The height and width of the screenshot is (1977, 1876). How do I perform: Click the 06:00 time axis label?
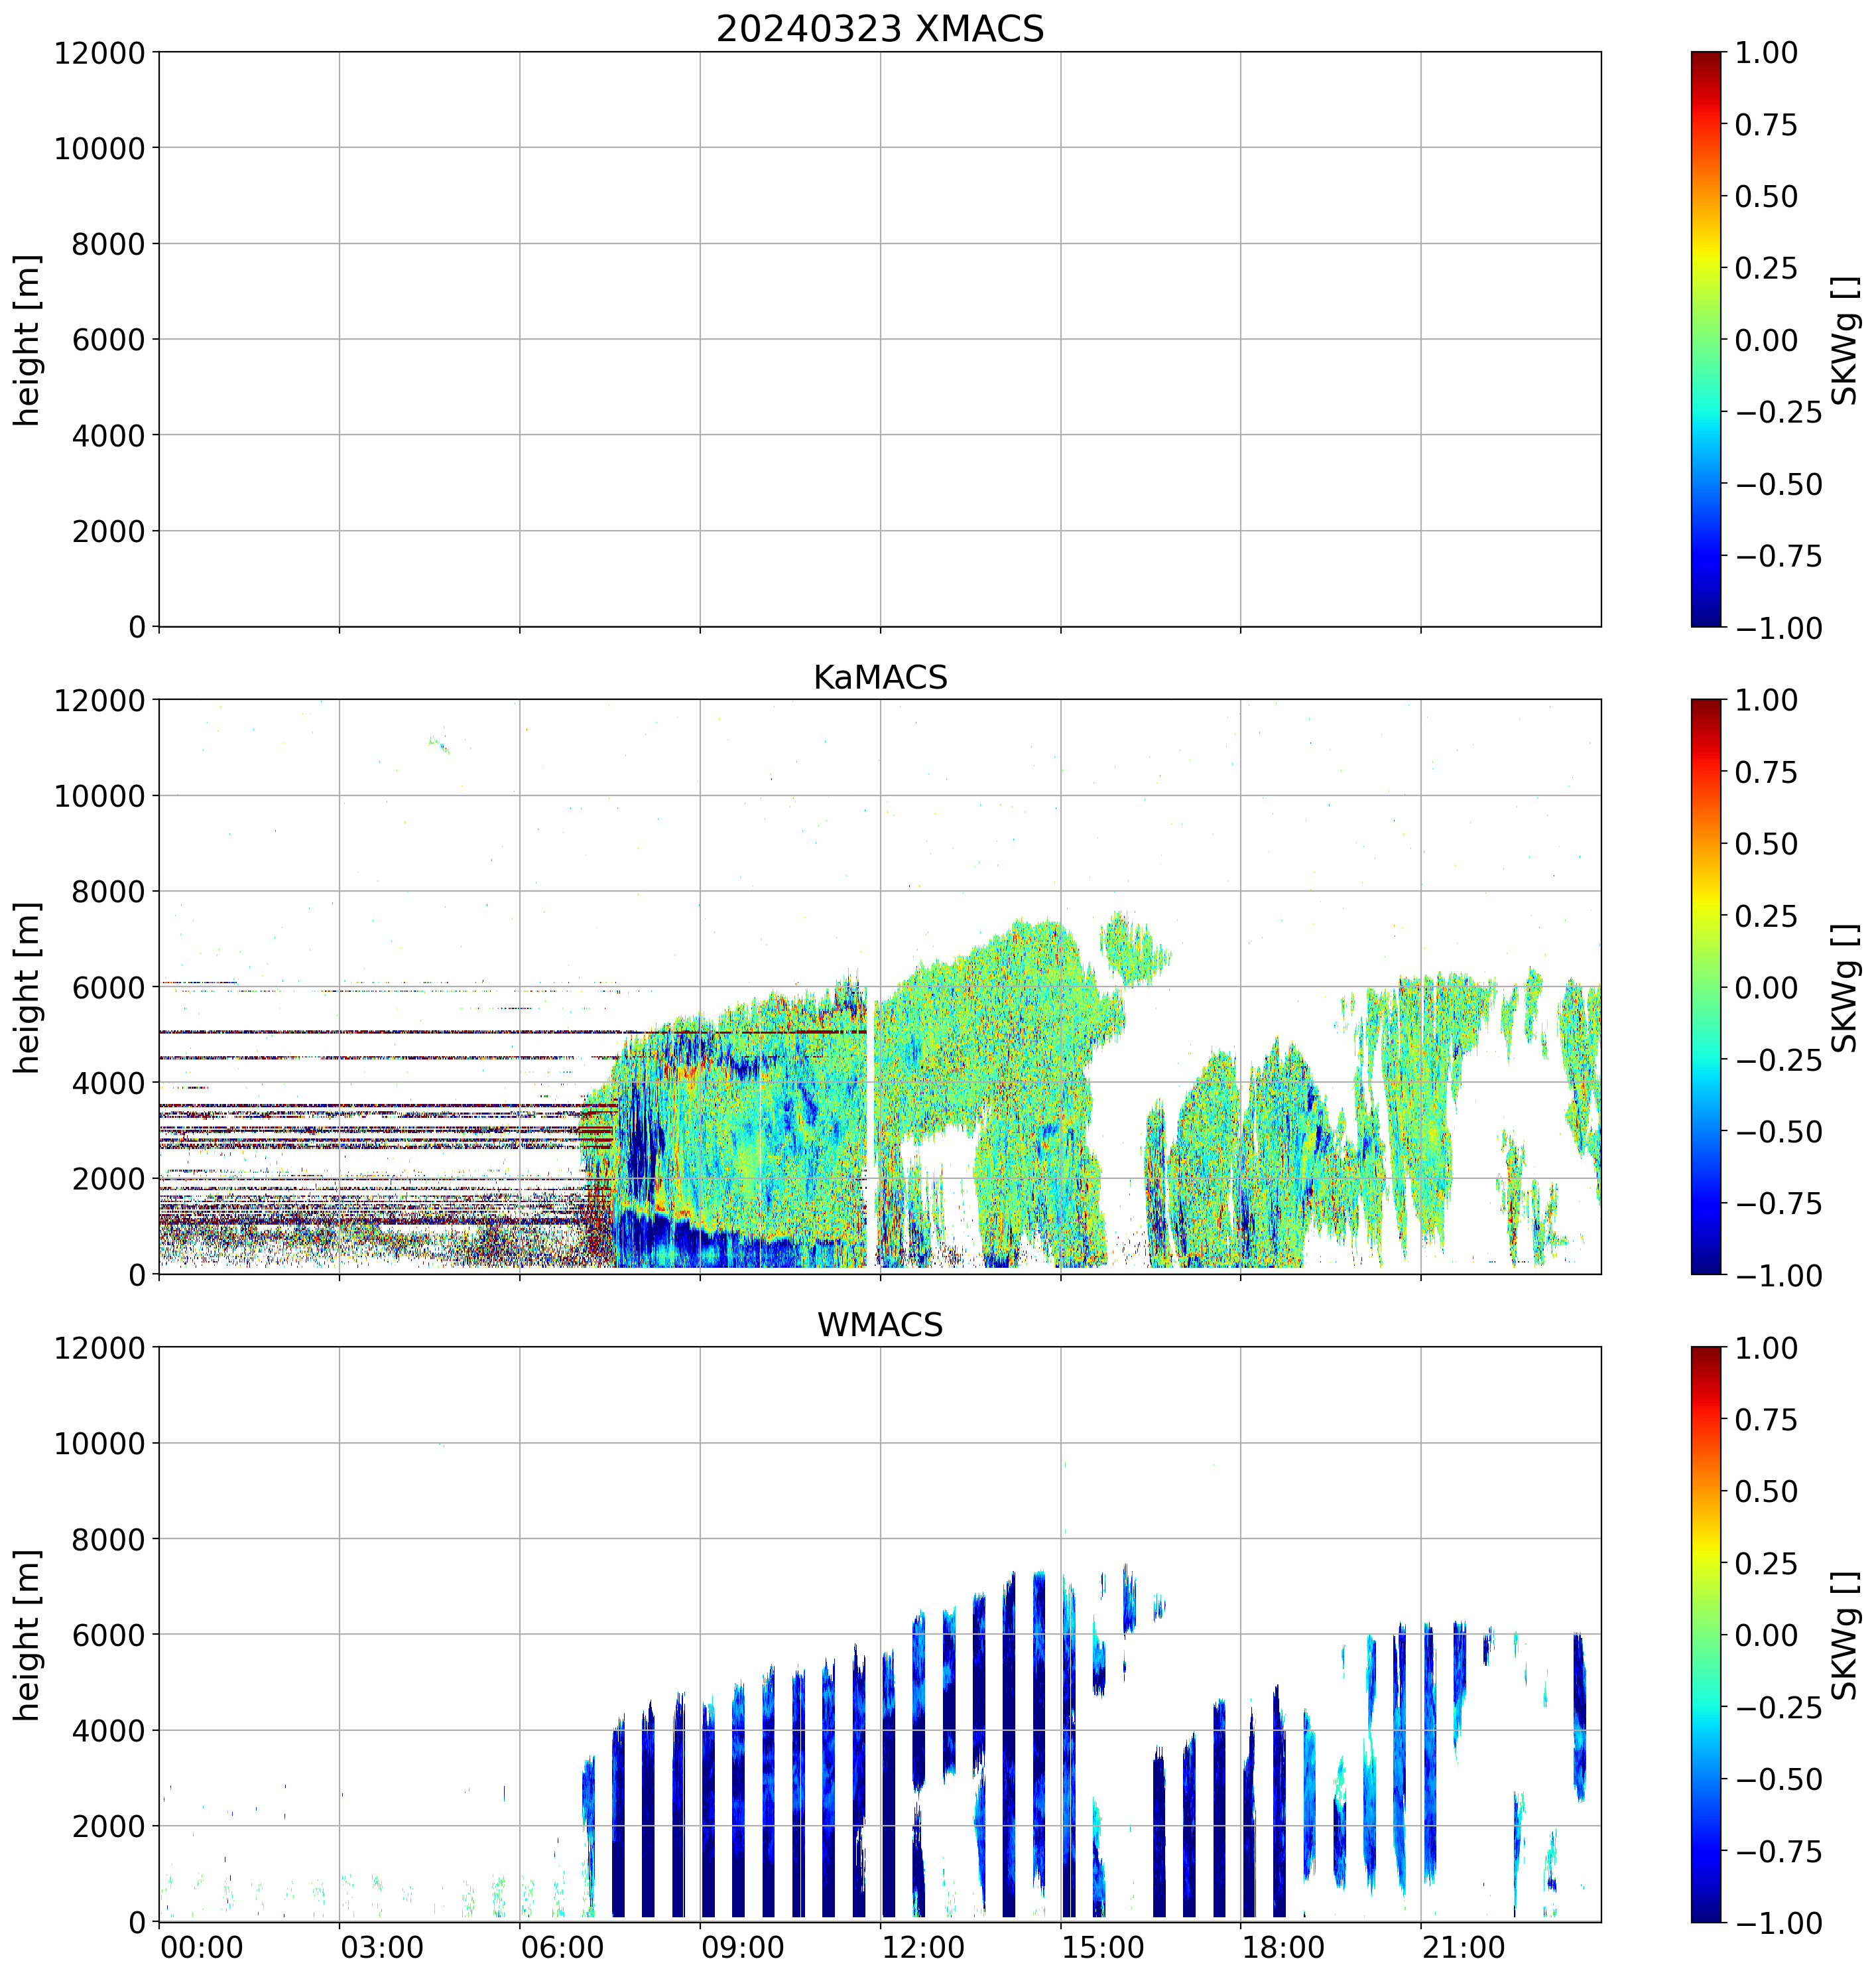tap(561, 1947)
